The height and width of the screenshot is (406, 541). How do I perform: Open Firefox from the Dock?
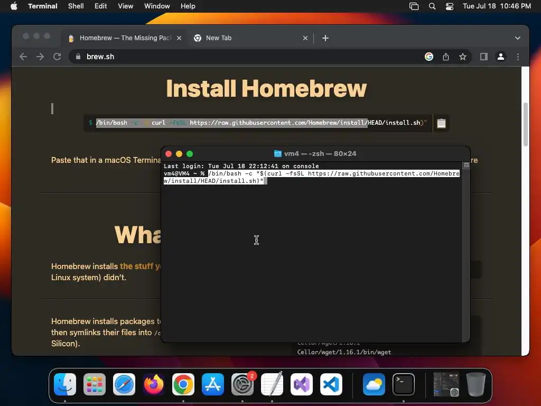tap(154, 384)
